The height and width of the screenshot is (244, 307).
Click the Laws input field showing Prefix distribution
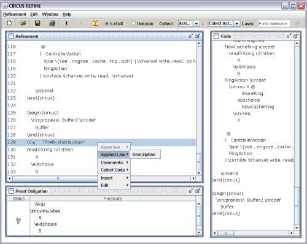(x=274, y=23)
